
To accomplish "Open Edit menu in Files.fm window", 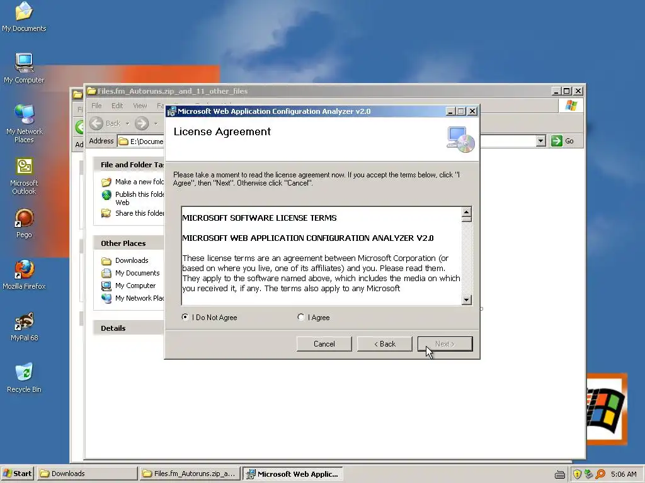I will pos(117,106).
